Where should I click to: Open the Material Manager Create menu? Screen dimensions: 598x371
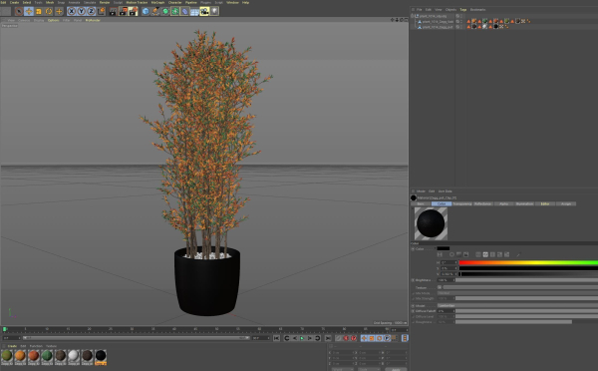12,346
